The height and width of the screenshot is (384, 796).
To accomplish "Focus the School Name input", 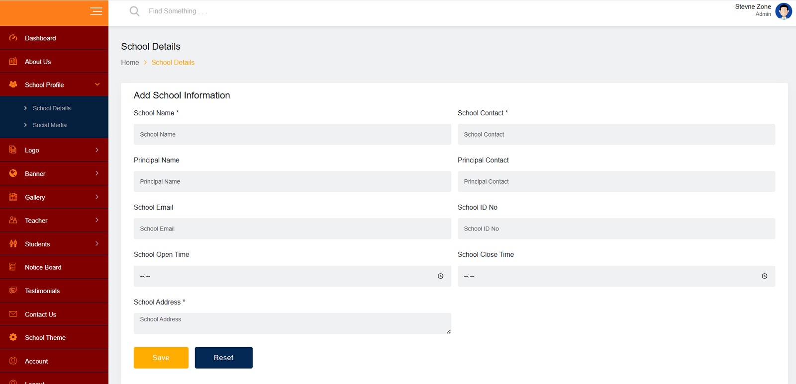I will [293, 134].
